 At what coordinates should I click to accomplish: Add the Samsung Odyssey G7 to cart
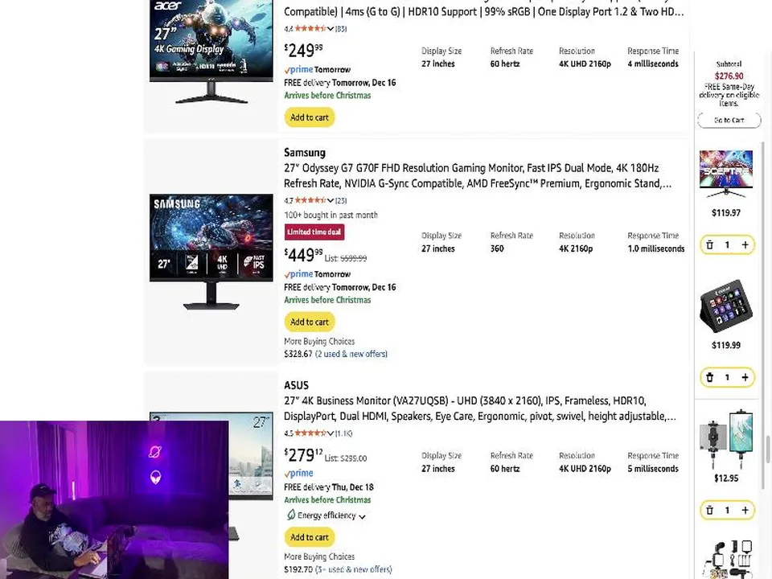310,322
